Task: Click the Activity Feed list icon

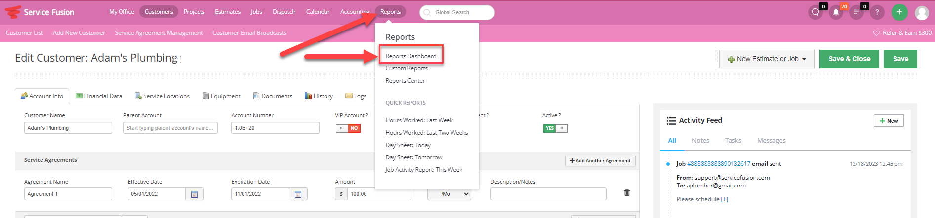Action: [x=671, y=120]
